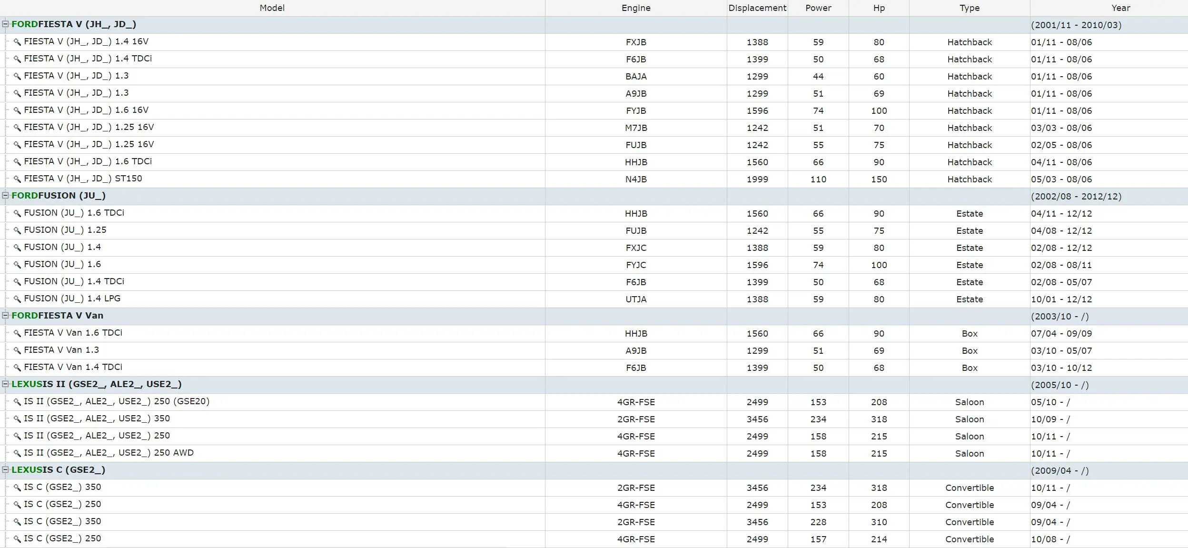Click magnifier icon for FUSION 1.4 TDCi

pyautogui.click(x=17, y=282)
